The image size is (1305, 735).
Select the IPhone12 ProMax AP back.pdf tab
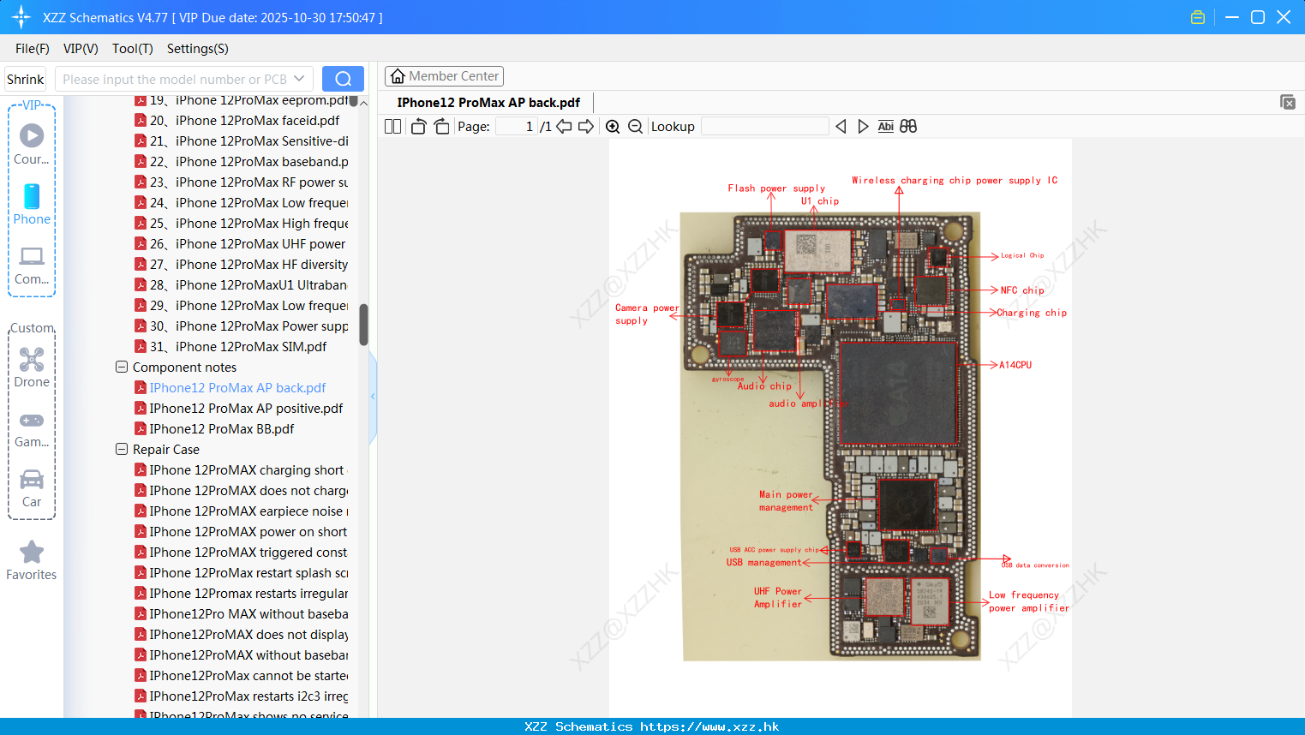click(x=488, y=103)
